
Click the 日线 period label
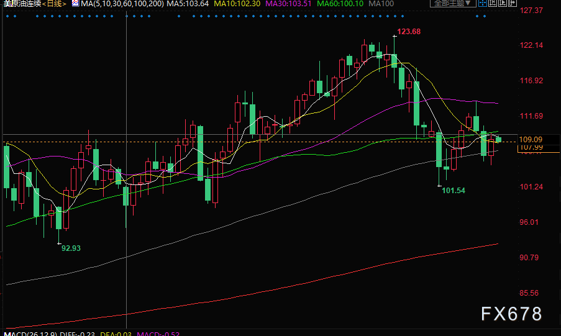54,4
